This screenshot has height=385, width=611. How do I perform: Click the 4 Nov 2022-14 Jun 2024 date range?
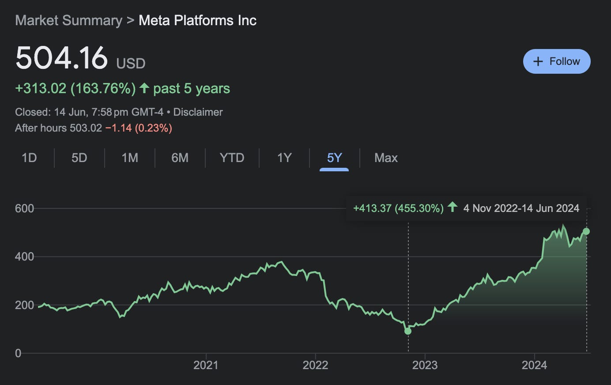point(521,208)
